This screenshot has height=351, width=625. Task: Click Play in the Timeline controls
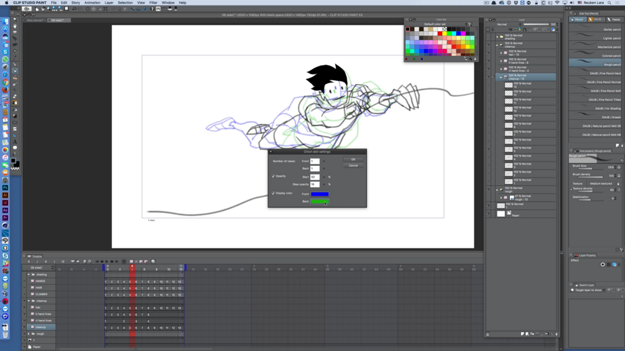(107, 262)
